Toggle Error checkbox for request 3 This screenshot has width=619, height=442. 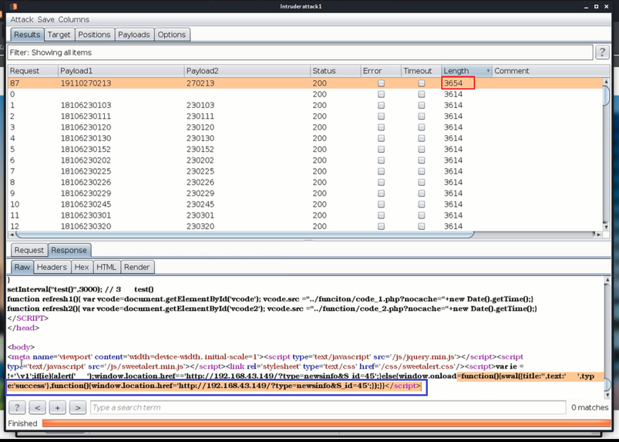click(381, 127)
